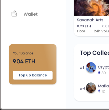Open the Savanah Arts artwork thumbnail
The height and width of the screenshot is (110, 109).
[x=91, y=8]
